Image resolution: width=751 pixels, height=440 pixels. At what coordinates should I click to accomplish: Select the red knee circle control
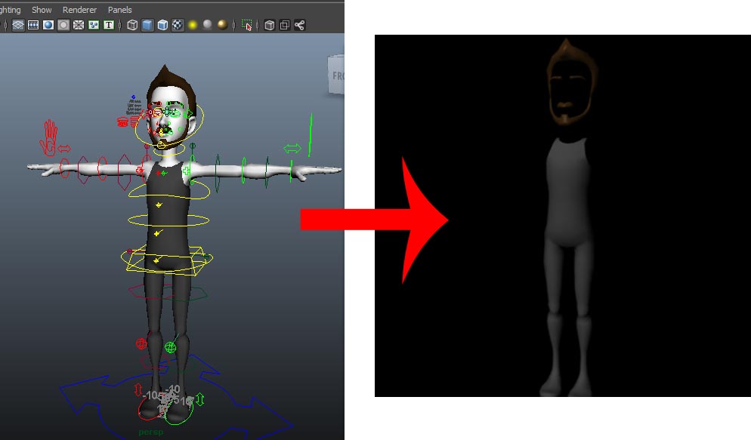tap(141, 343)
